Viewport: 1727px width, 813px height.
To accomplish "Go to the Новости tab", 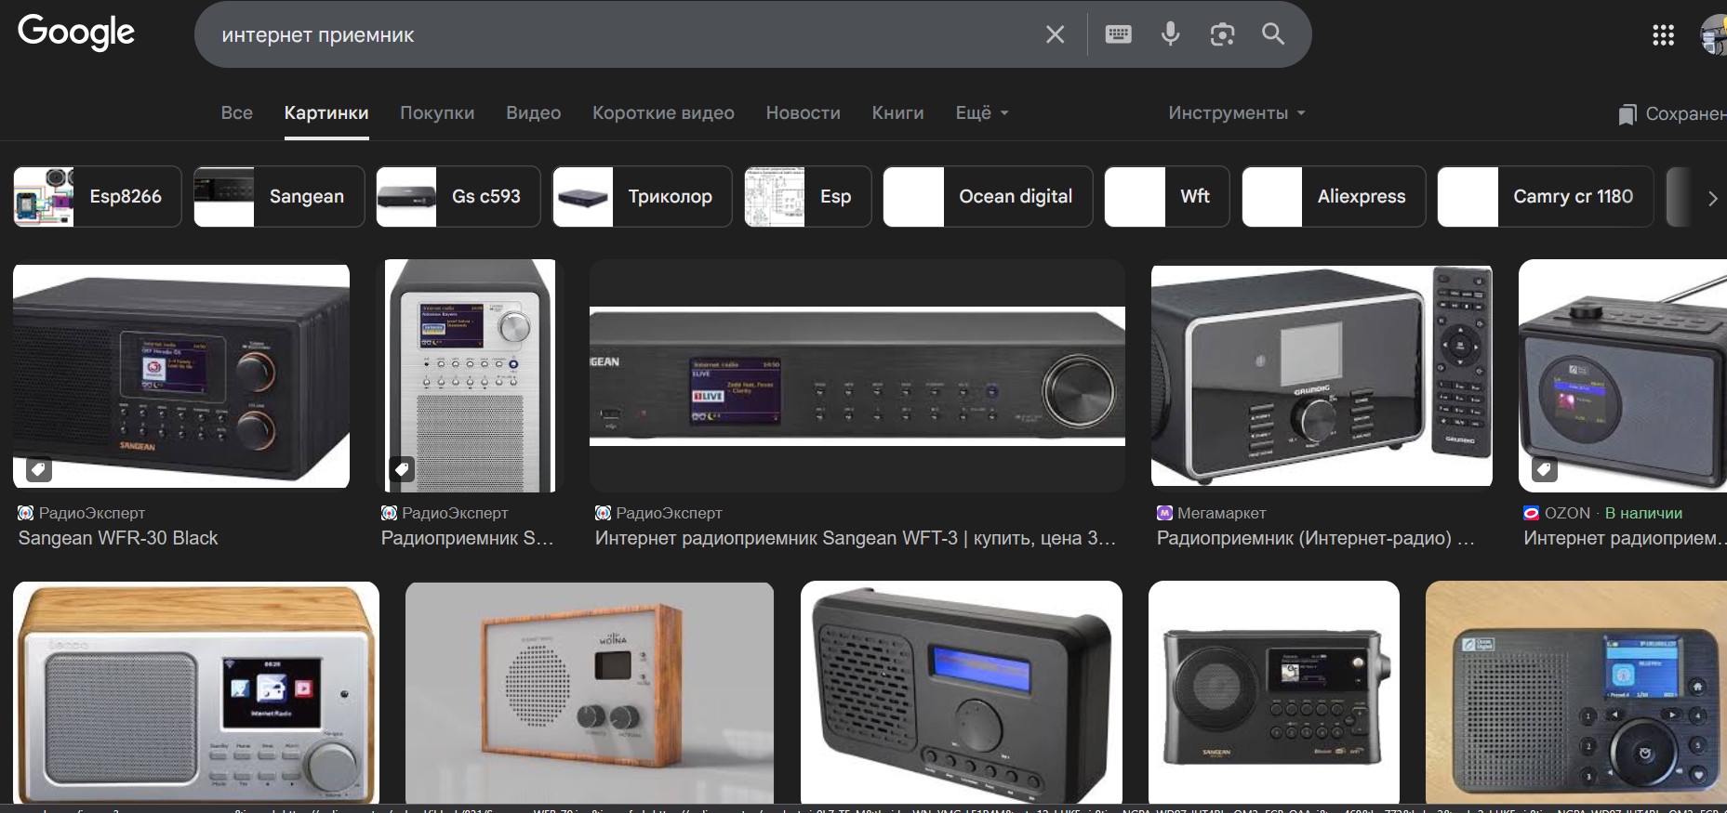I will pyautogui.click(x=804, y=113).
